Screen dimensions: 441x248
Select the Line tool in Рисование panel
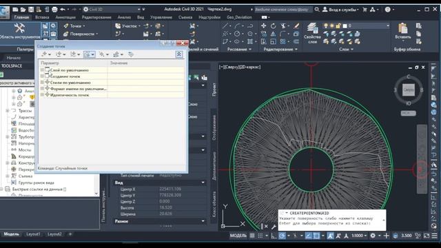pos(225,26)
